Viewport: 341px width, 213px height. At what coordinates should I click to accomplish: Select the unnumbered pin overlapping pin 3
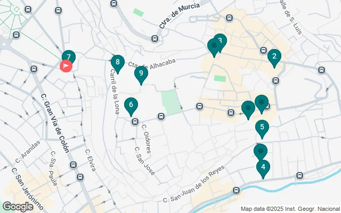(214, 48)
